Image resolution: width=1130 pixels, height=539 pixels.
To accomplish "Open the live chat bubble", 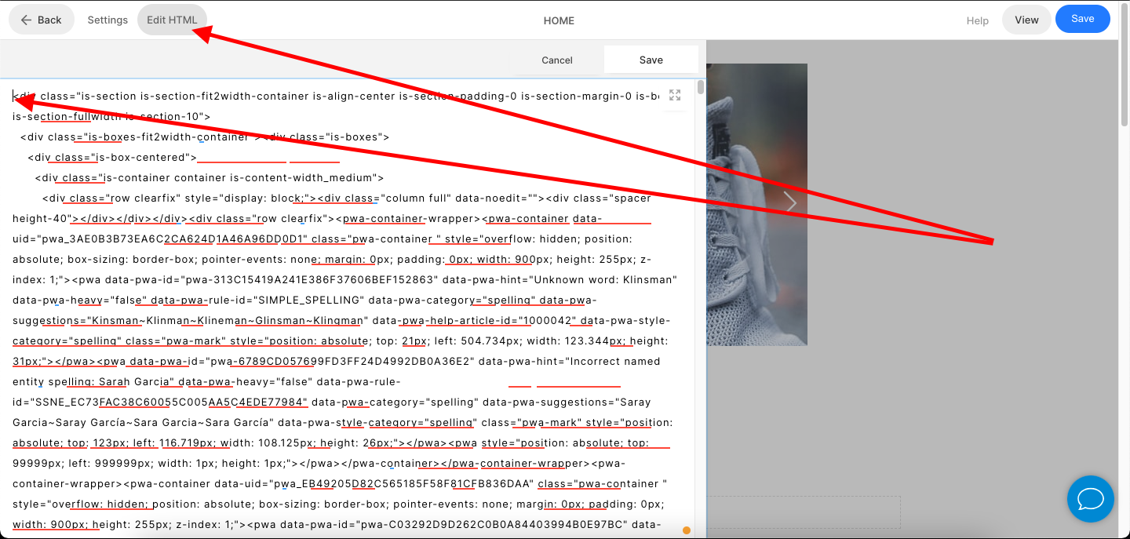I will click(1091, 499).
